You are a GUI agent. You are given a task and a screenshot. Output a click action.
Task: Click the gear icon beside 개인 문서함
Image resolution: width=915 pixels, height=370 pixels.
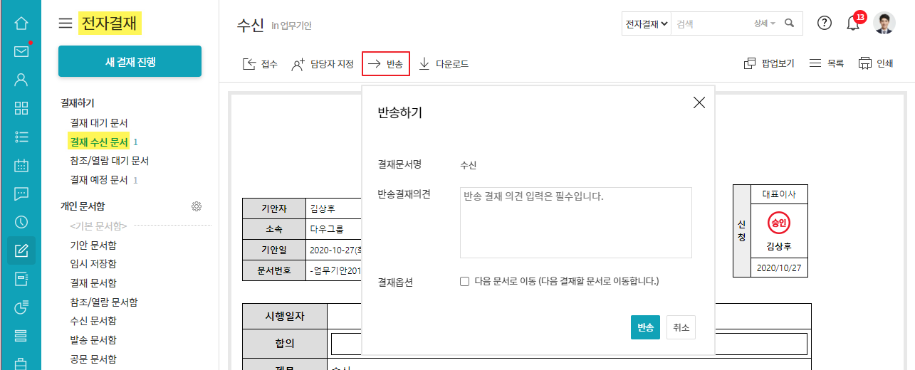(x=197, y=206)
